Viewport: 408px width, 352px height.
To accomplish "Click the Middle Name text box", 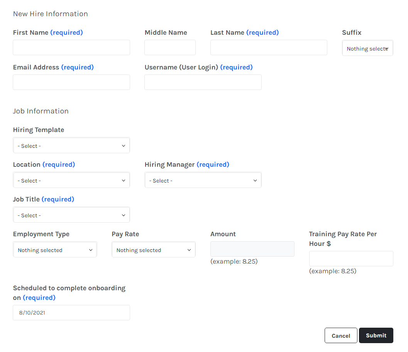I will [x=170, y=47].
